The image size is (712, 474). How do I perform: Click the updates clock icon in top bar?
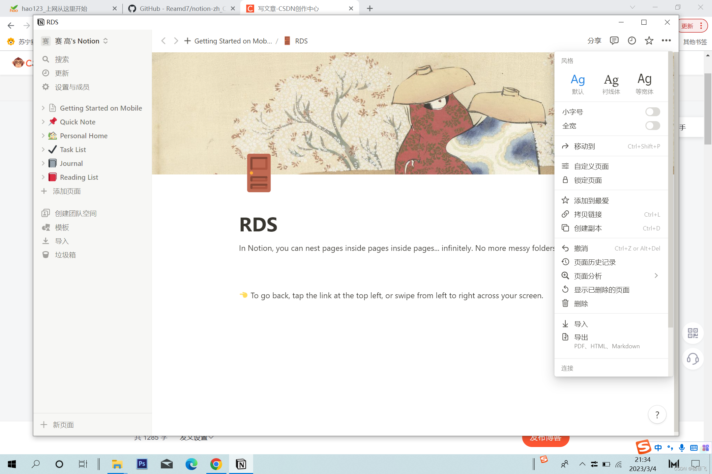click(x=632, y=41)
